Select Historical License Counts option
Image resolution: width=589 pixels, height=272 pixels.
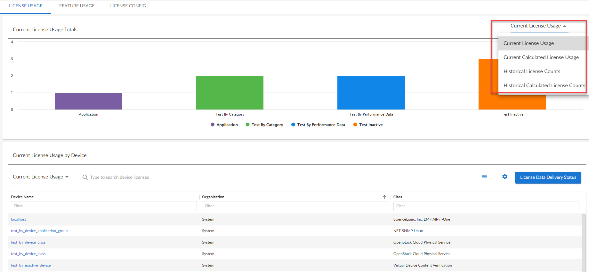click(x=532, y=72)
